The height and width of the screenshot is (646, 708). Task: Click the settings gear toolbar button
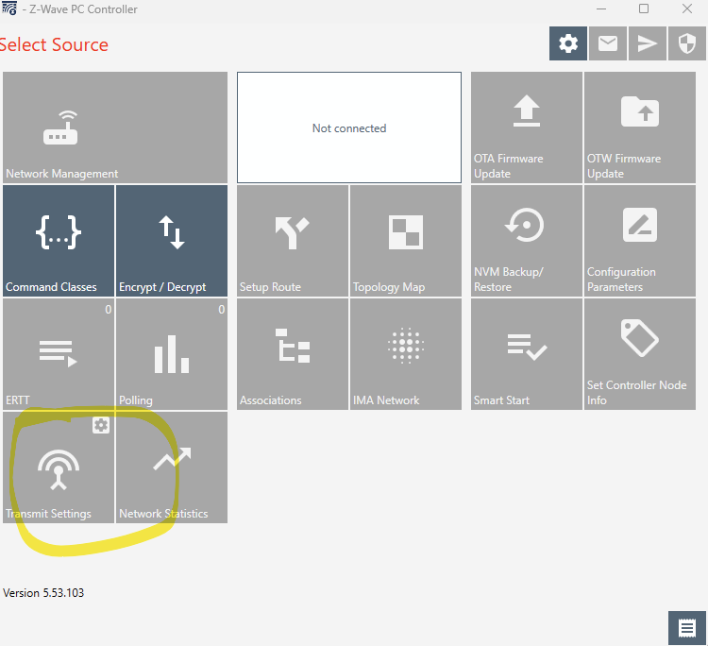tap(568, 43)
